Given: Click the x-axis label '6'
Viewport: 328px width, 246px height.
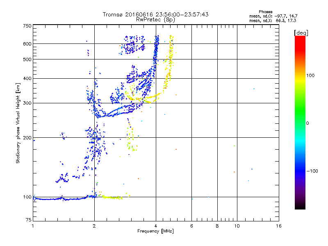Looking at the screenshot, I should (x=191, y=226).
